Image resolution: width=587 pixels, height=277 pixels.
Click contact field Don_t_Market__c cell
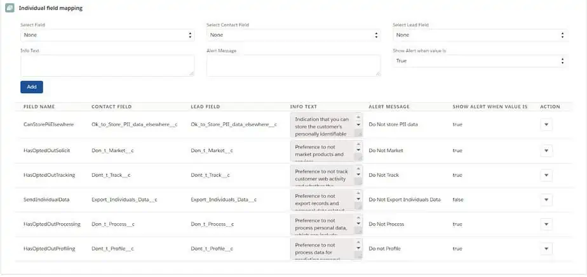pos(112,151)
